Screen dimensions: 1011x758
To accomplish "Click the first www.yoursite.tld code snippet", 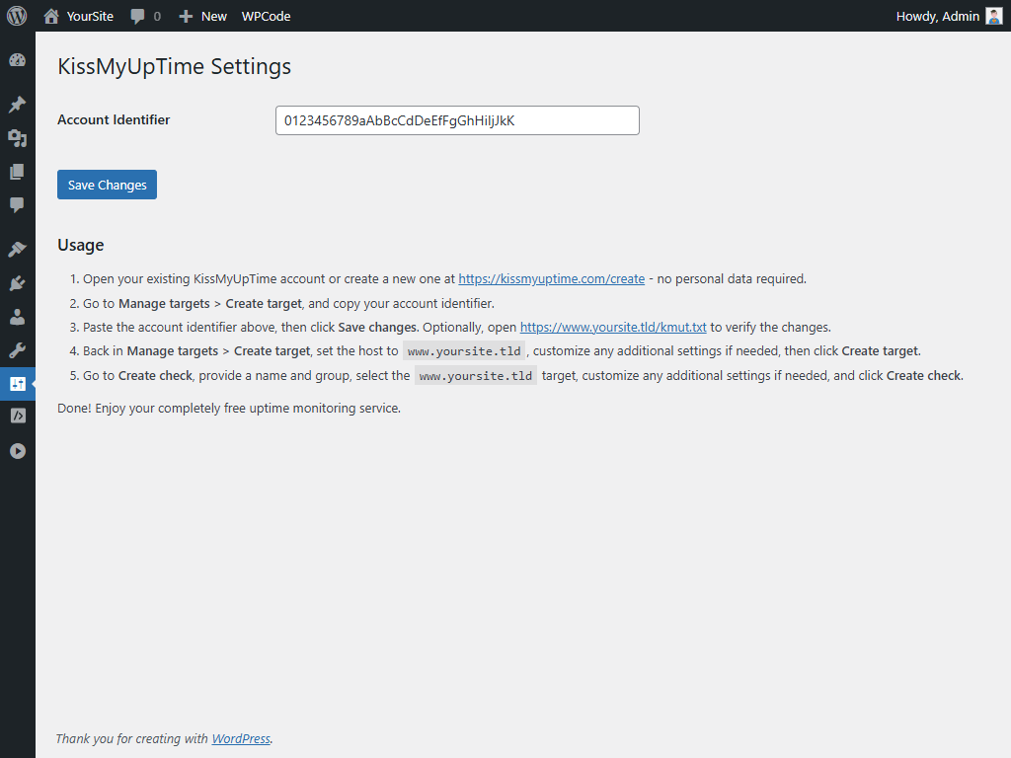I will click(464, 351).
